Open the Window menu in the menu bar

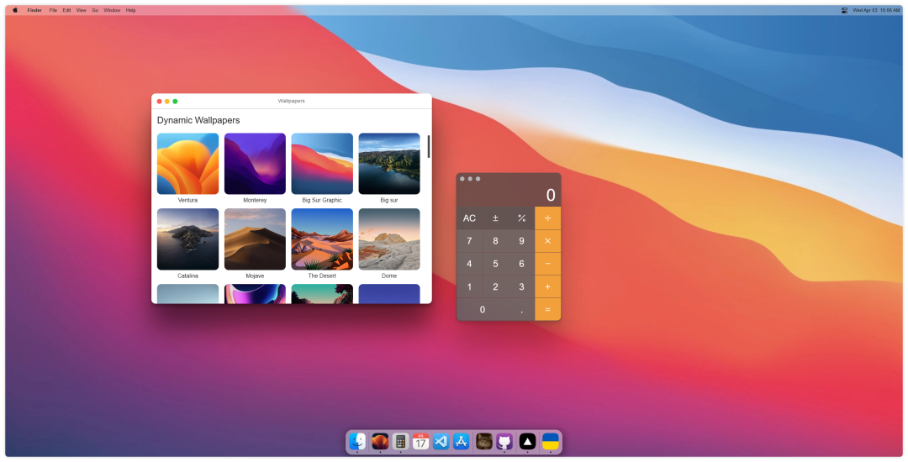[x=112, y=10]
